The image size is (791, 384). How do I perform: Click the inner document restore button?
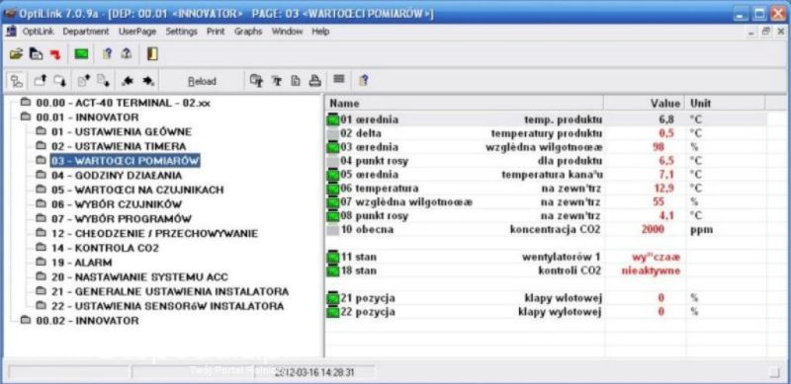pyautogui.click(x=766, y=32)
